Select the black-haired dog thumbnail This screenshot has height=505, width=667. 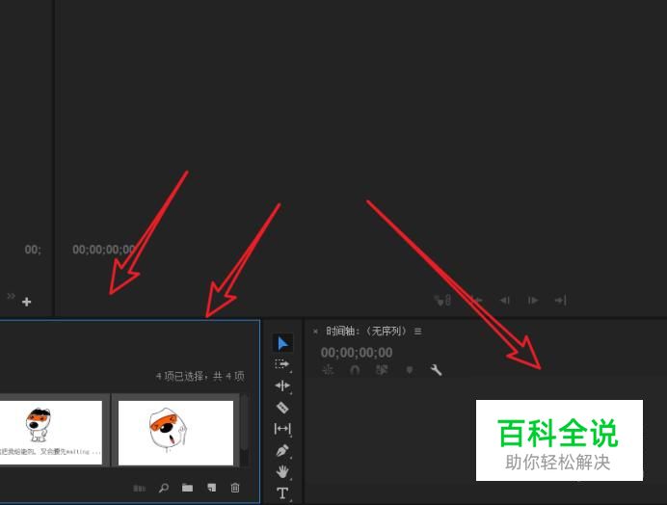coord(51,433)
